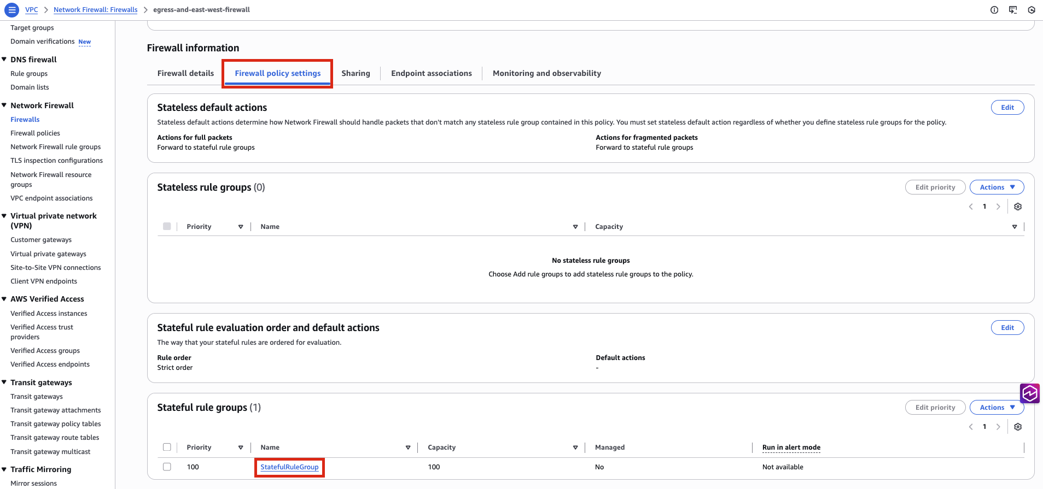This screenshot has width=1043, height=489.
Task: Click the info circle icon in top bar
Action: coord(994,10)
